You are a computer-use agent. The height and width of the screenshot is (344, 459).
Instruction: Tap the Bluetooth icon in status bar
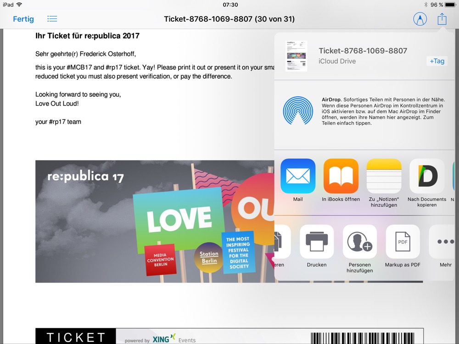[425, 5]
